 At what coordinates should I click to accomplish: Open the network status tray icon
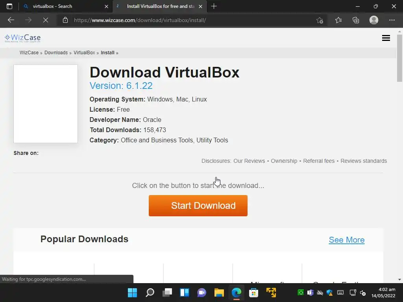353,293
